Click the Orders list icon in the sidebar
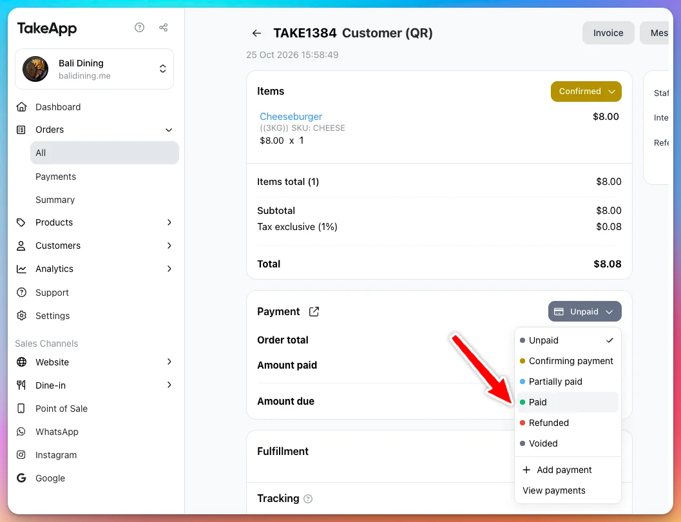681x522 pixels. pos(21,130)
